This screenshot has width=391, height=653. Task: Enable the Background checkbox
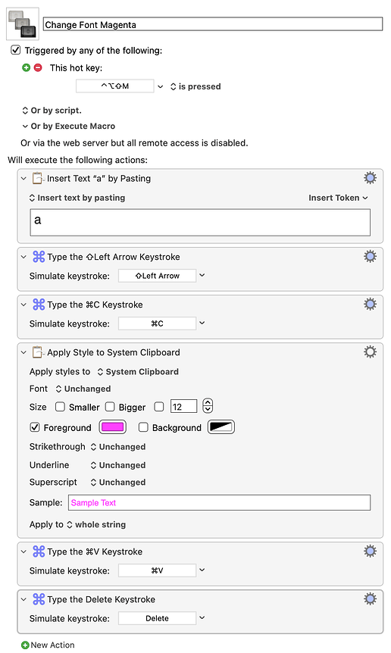point(143,427)
